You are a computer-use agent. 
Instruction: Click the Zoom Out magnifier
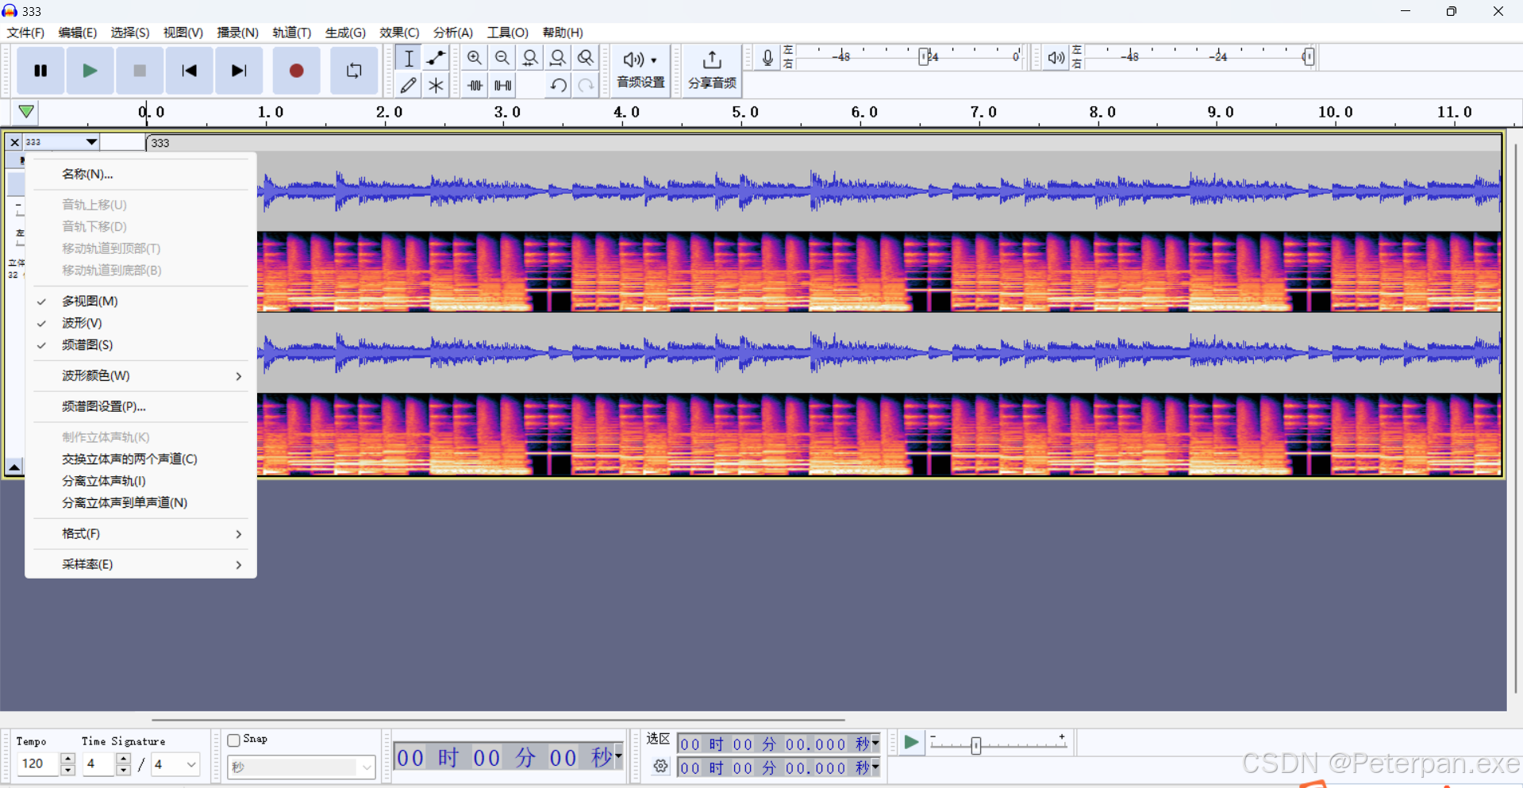[x=502, y=58]
